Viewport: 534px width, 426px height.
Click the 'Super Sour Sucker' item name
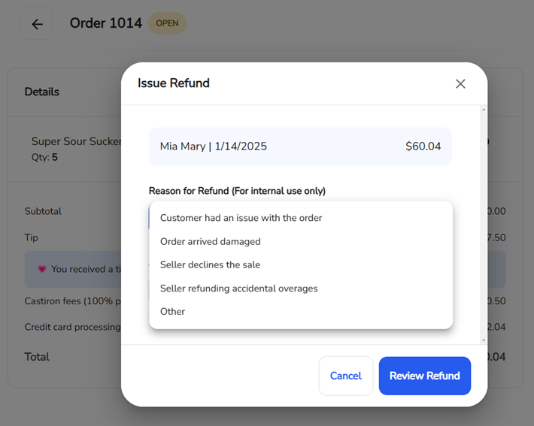[76, 141]
